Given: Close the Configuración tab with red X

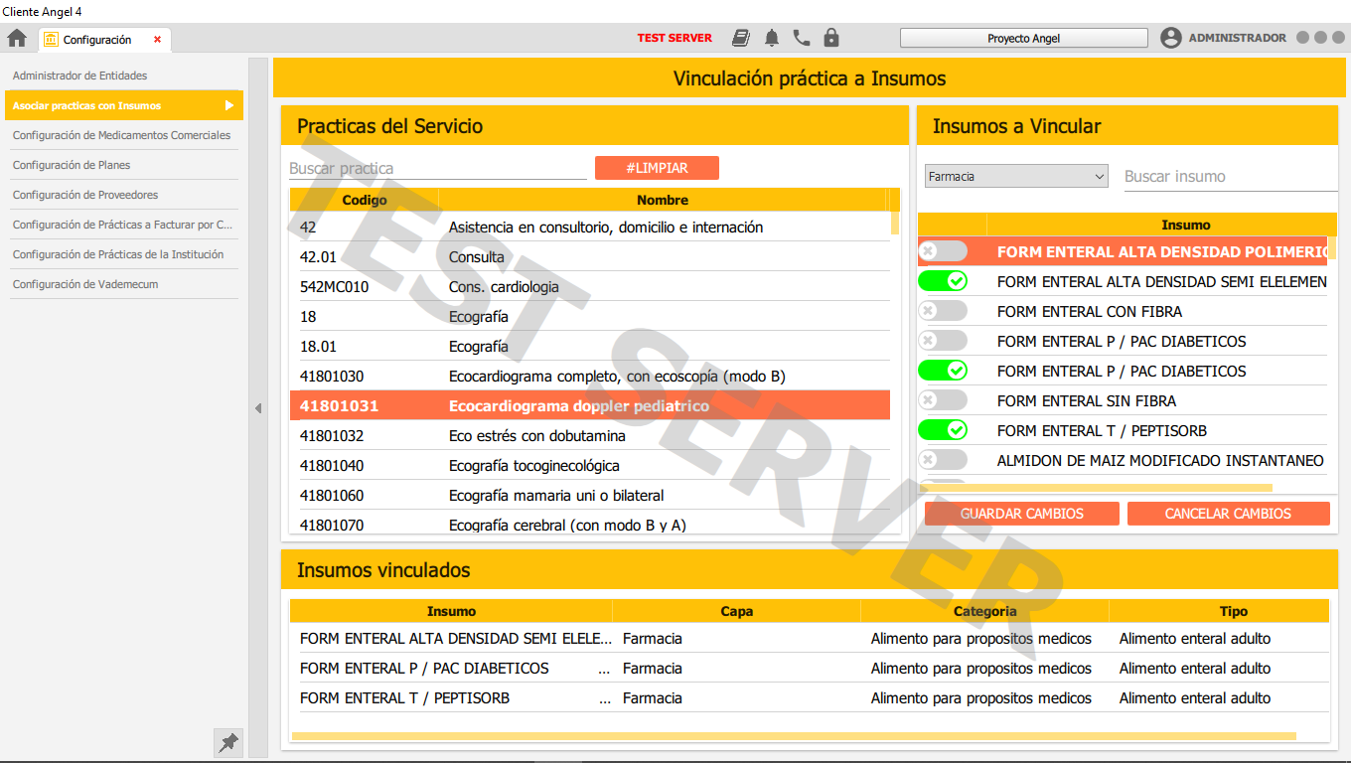Looking at the screenshot, I should click(x=157, y=40).
